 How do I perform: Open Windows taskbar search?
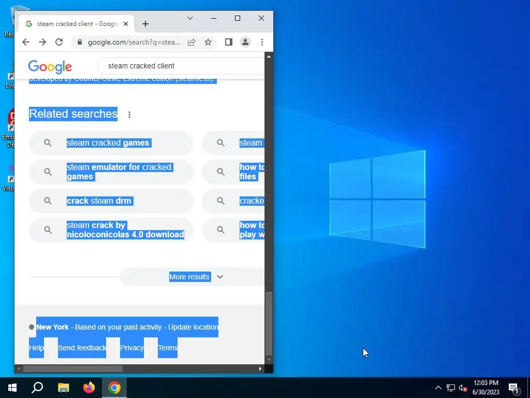pos(37,388)
